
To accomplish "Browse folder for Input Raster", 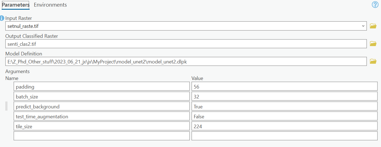I will 373,26.
